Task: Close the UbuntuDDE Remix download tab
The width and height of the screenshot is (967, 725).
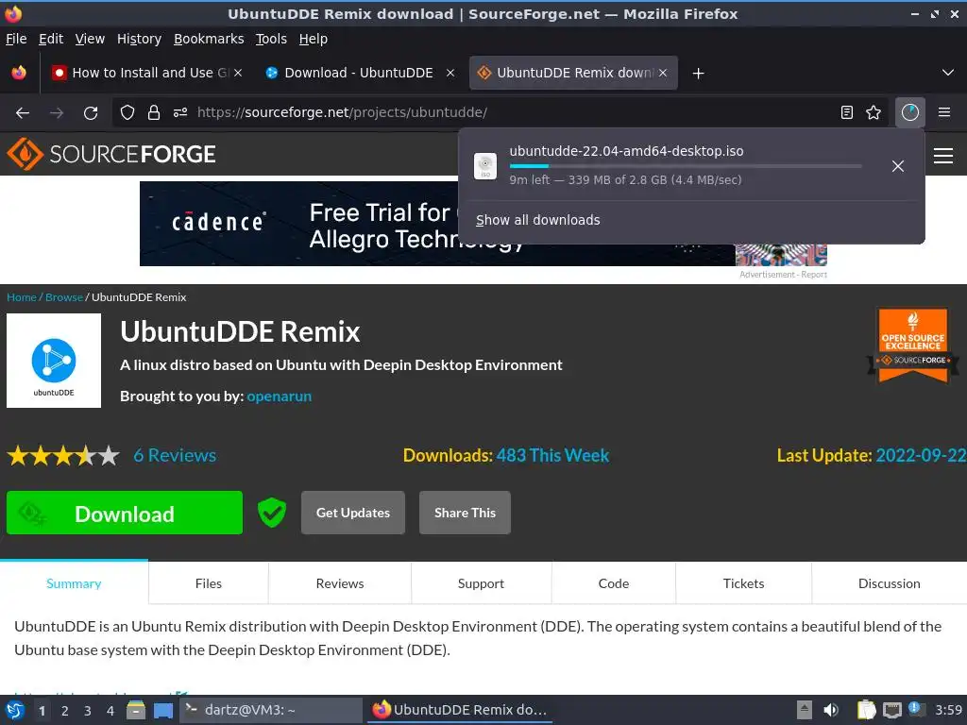Action: tap(662, 73)
